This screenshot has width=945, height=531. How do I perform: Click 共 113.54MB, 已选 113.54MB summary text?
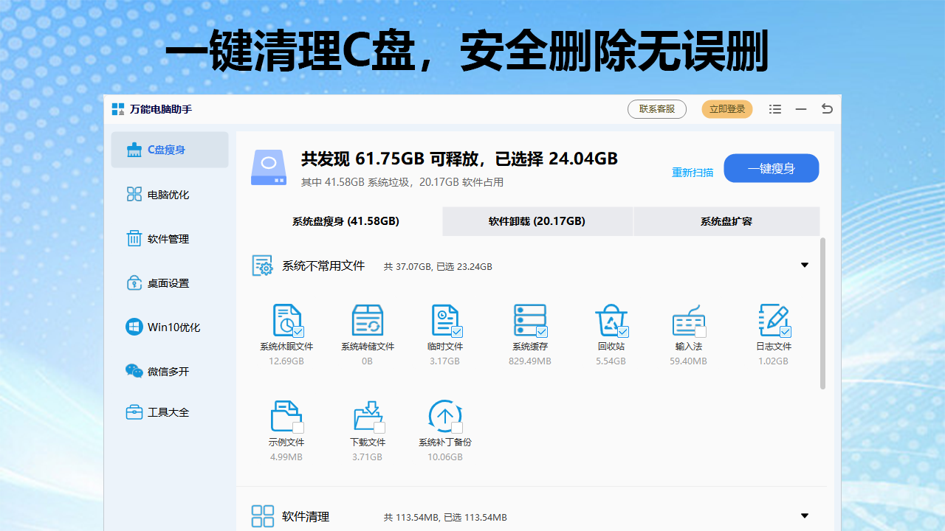[x=445, y=517]
